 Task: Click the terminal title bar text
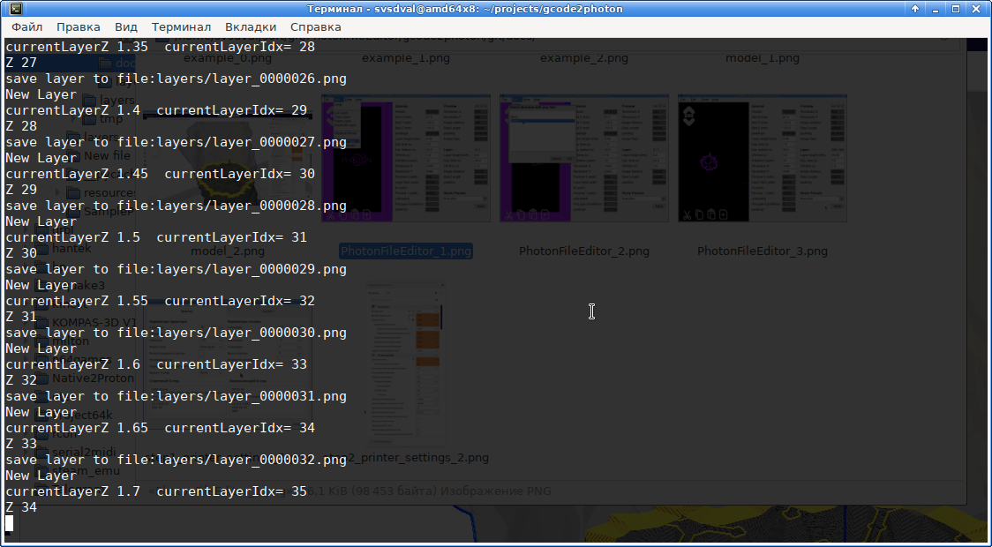pyautogui.click(x=465, y=9)
